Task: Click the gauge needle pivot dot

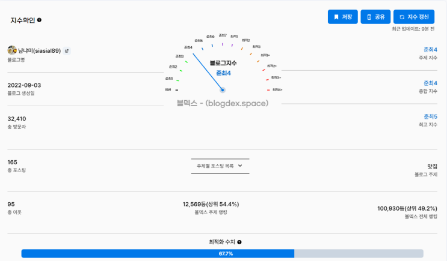Action: pos(223,90)
